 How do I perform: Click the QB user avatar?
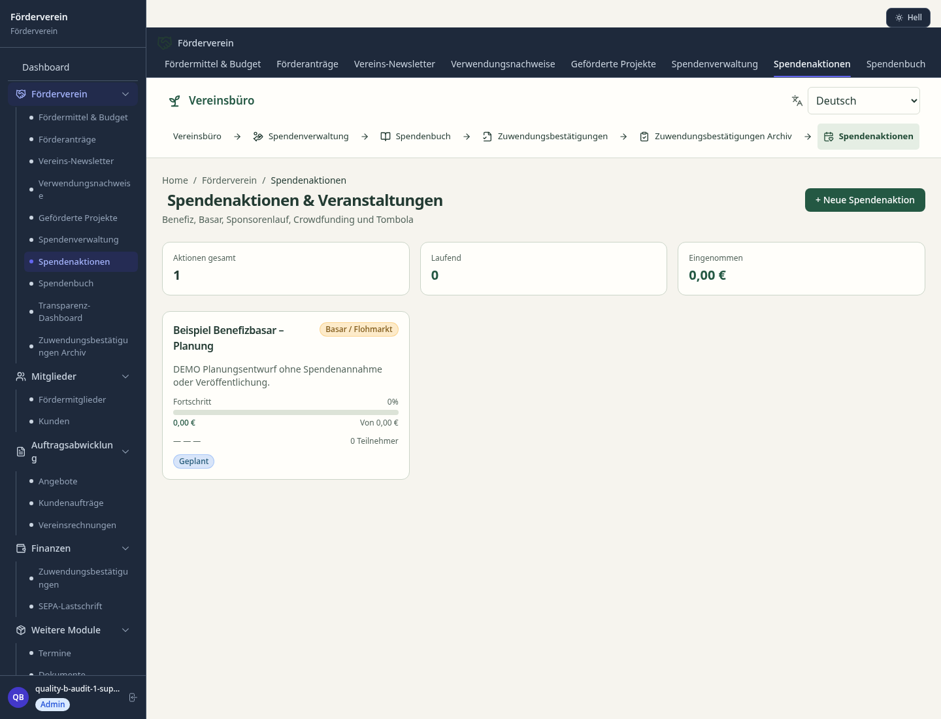pyautogui.click(x=18, y=697)
